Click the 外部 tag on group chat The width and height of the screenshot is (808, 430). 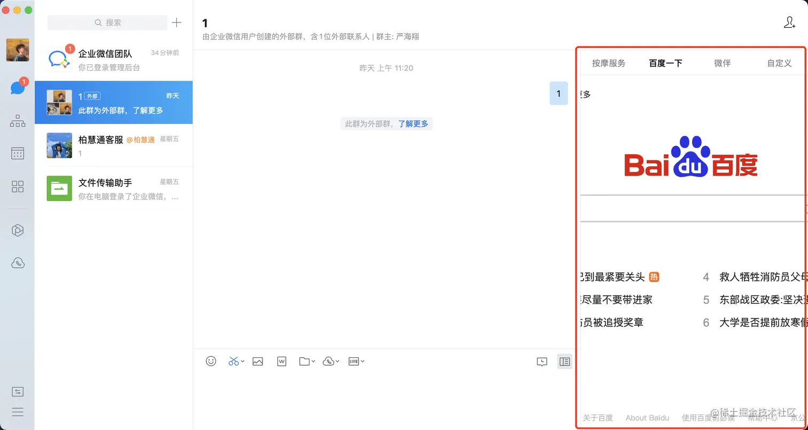tap(92, 96)
